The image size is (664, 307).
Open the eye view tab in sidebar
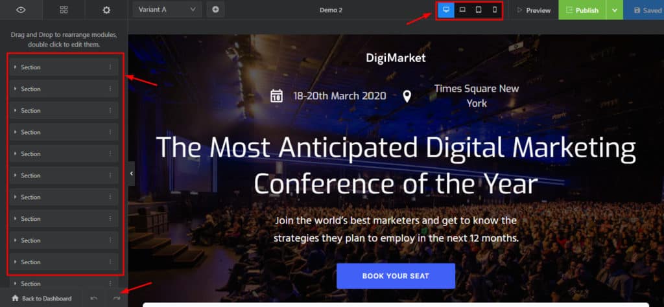click(21, 10)
